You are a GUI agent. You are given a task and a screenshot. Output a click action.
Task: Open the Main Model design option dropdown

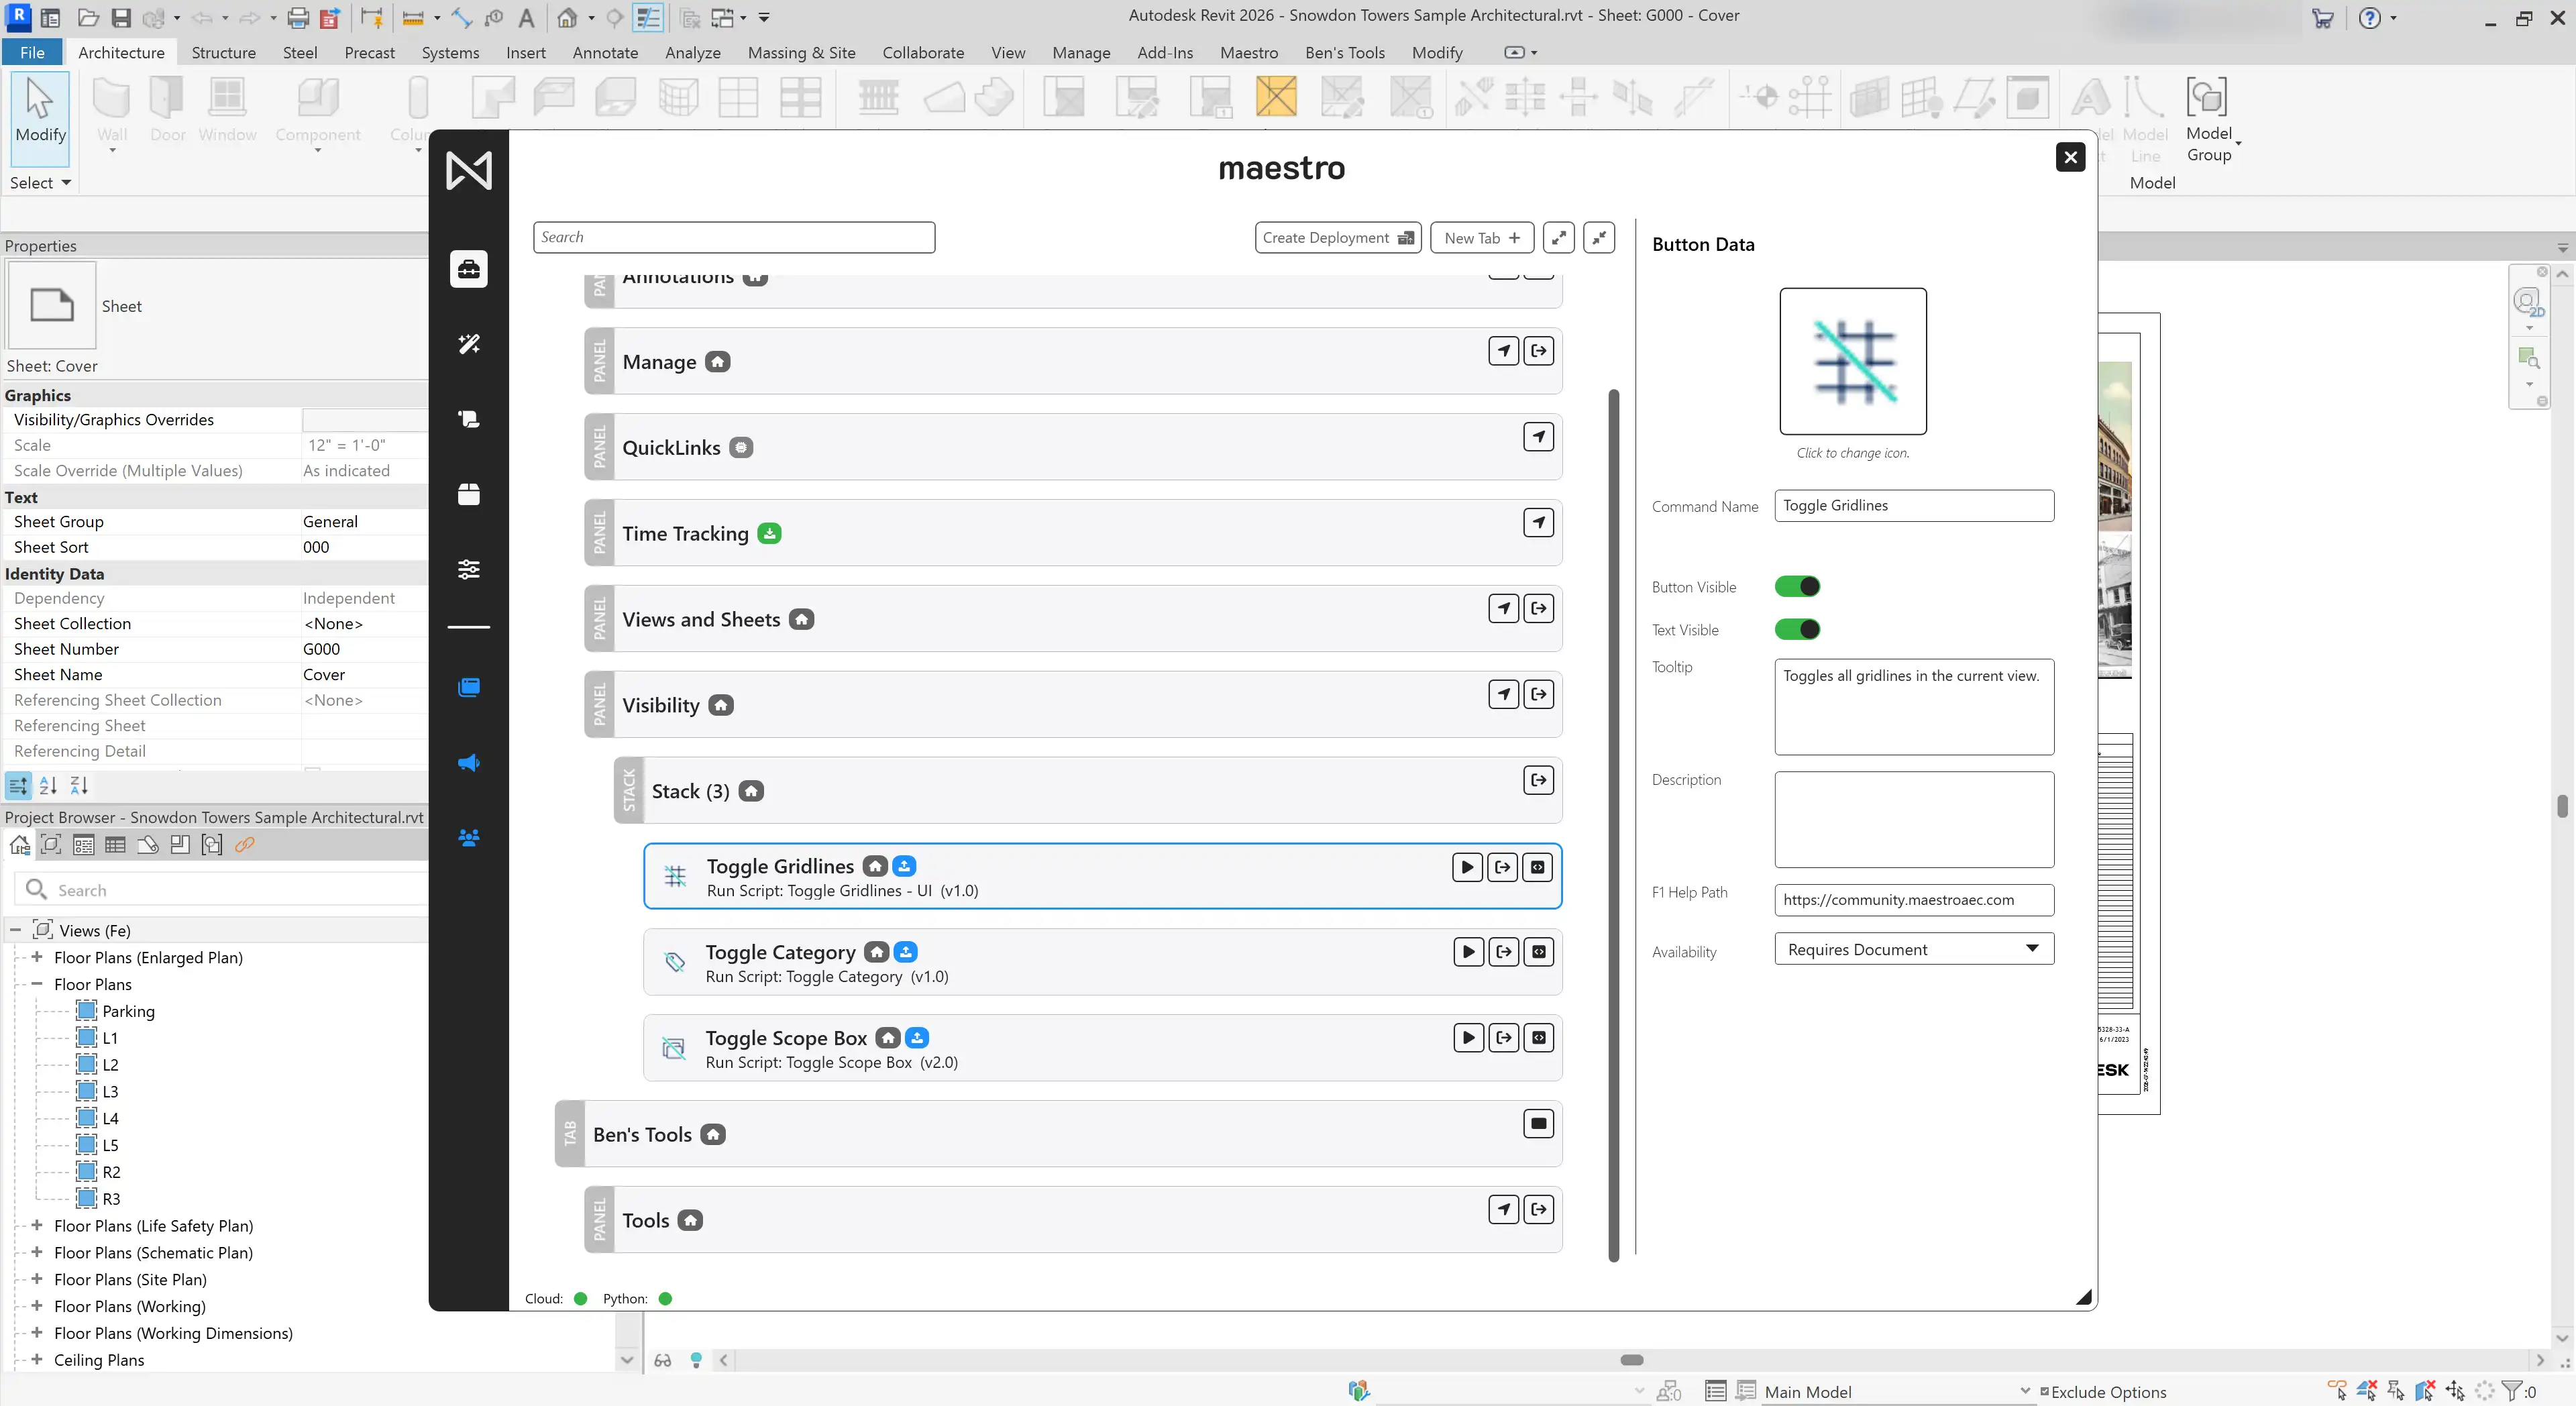point(1897,1391)
